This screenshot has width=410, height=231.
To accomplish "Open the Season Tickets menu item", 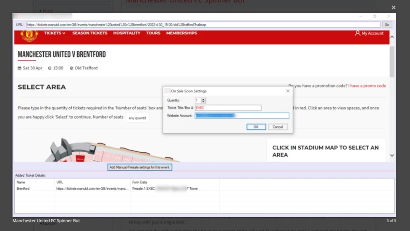I will point(89,33).
